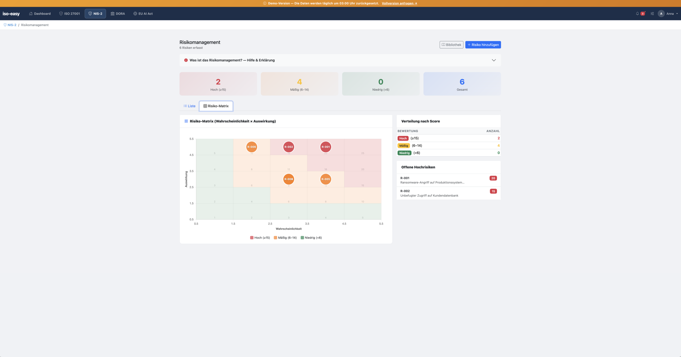Toggle Hoch (≥15) legend series

coord(260,238)
